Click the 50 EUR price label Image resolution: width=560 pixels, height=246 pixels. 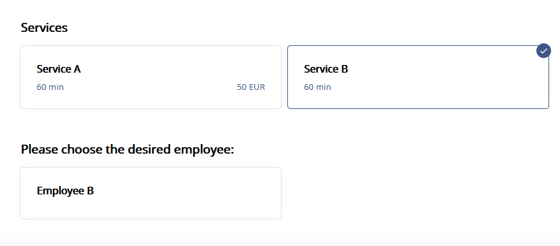pyautogui.click(x=251, y=87)
